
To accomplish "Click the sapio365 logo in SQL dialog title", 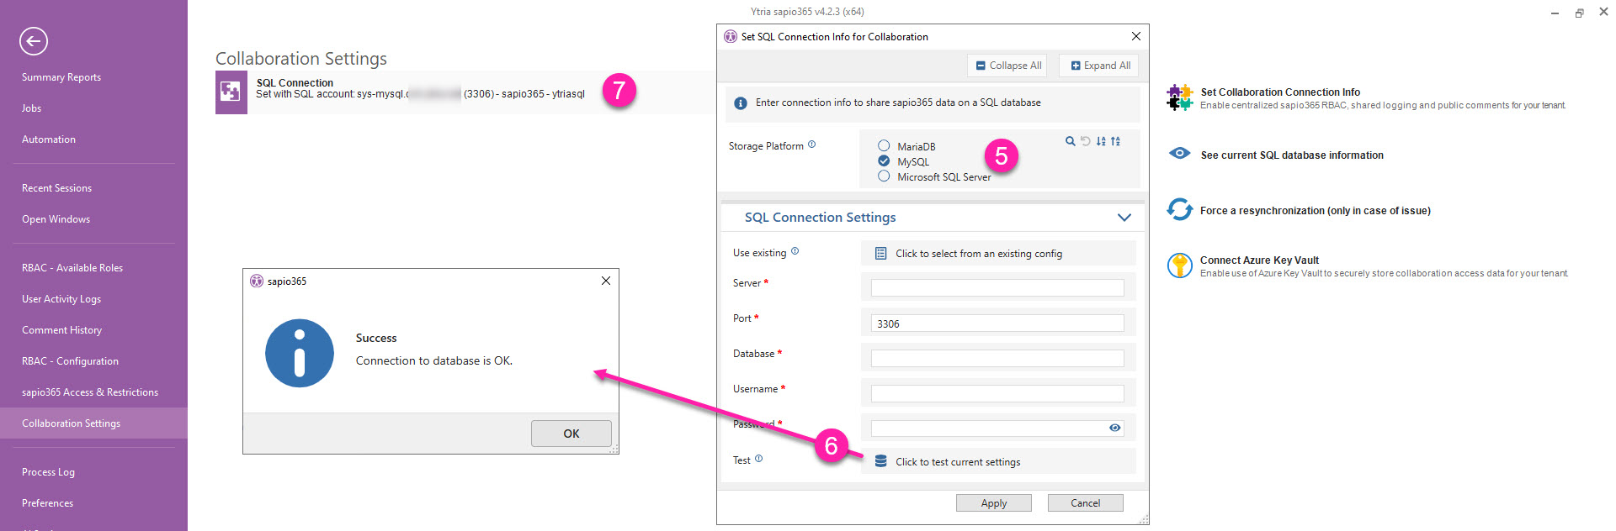I will 731,36.
